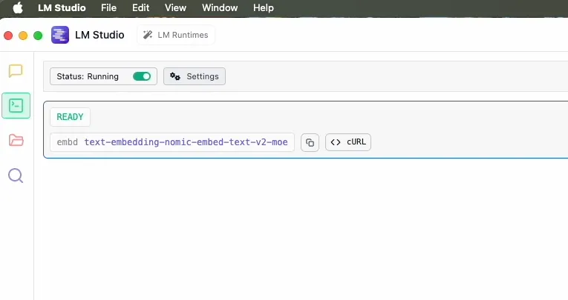Open the Help menu

264,7
